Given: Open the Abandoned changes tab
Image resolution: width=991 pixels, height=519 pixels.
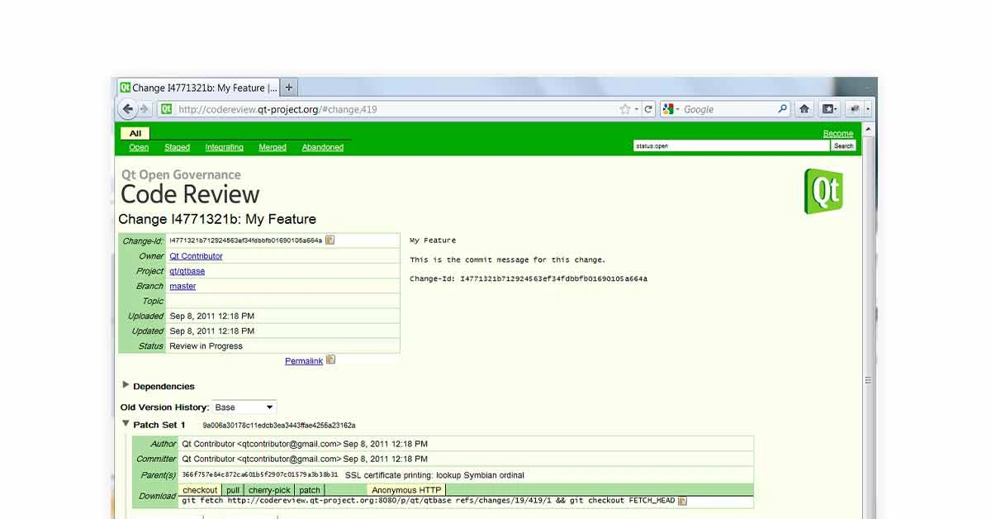Looking at the screenshot, I should pyautogui.click(x=322, y=147).
